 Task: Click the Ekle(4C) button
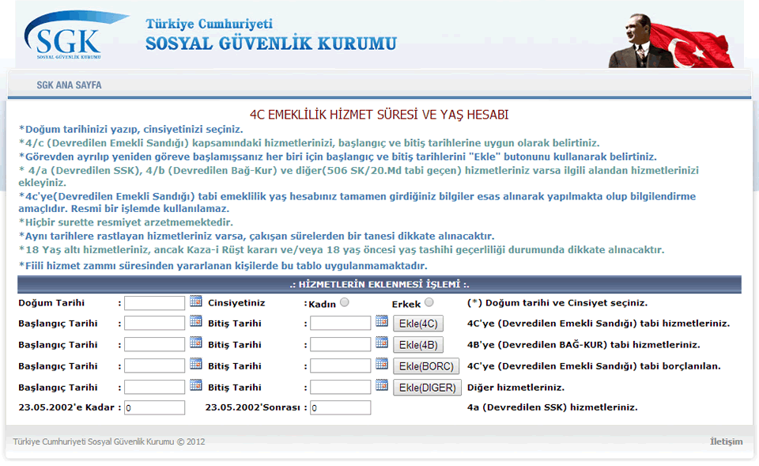coord(418,324)
